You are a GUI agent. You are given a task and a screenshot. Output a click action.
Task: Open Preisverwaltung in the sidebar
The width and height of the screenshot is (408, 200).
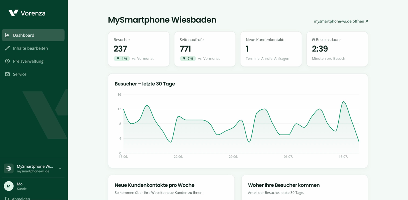point(33,61)
